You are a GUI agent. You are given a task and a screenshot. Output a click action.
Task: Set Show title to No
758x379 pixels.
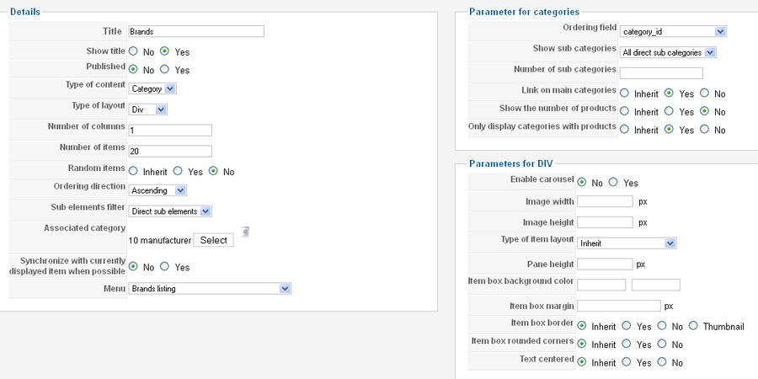click(133, 51)
